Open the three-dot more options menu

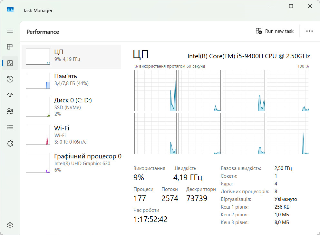pyautogui.click(x=309, y=31)
